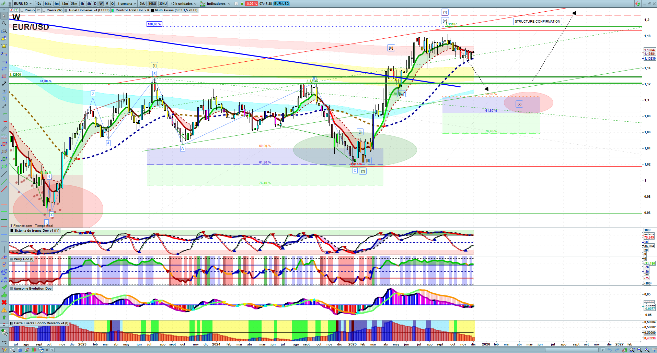Viewport: 657px width, 353px height.
Task: Select the ruler measurement tool
Action: (x=4, y=129)
